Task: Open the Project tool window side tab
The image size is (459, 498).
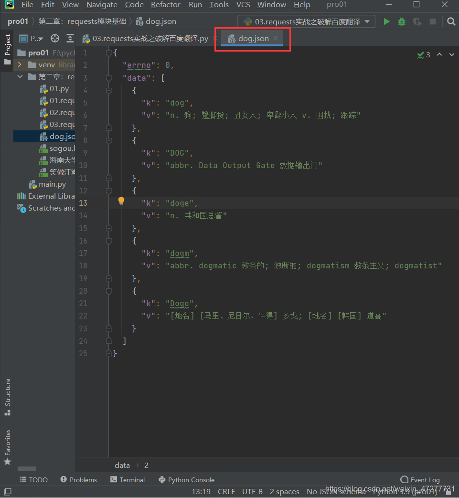Action: pyautogui.click(x=7, y=49)
